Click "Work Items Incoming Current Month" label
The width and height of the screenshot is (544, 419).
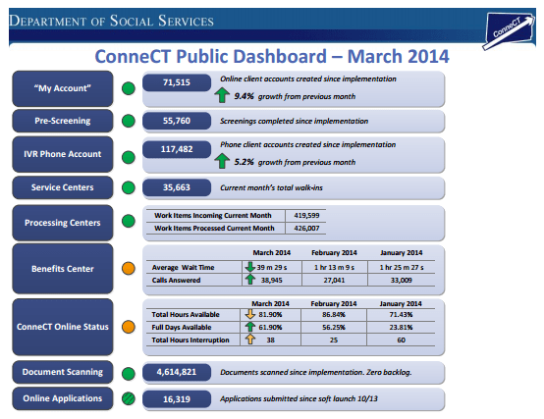coord(213,215)
